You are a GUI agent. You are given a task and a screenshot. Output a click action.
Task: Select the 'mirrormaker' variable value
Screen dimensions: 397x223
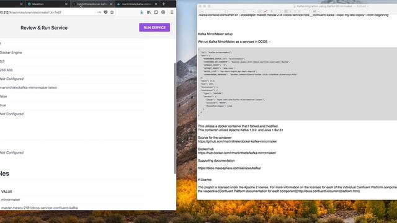pyautogui.click(x=11, y=199)
